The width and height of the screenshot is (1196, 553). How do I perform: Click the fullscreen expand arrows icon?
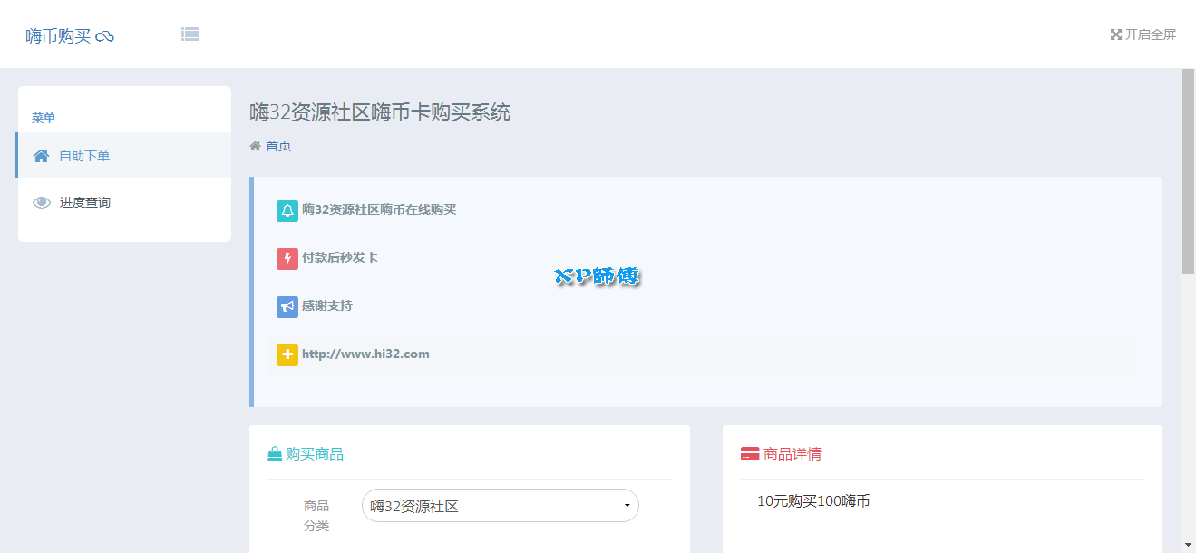click(x=1116, y=34)
